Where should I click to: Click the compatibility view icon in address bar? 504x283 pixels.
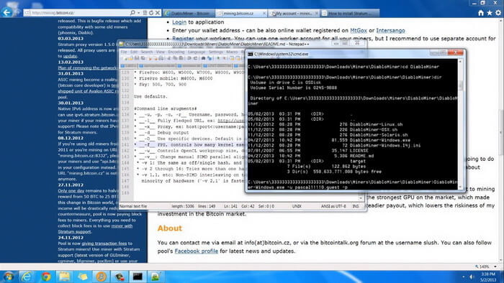tap(145, 13)
